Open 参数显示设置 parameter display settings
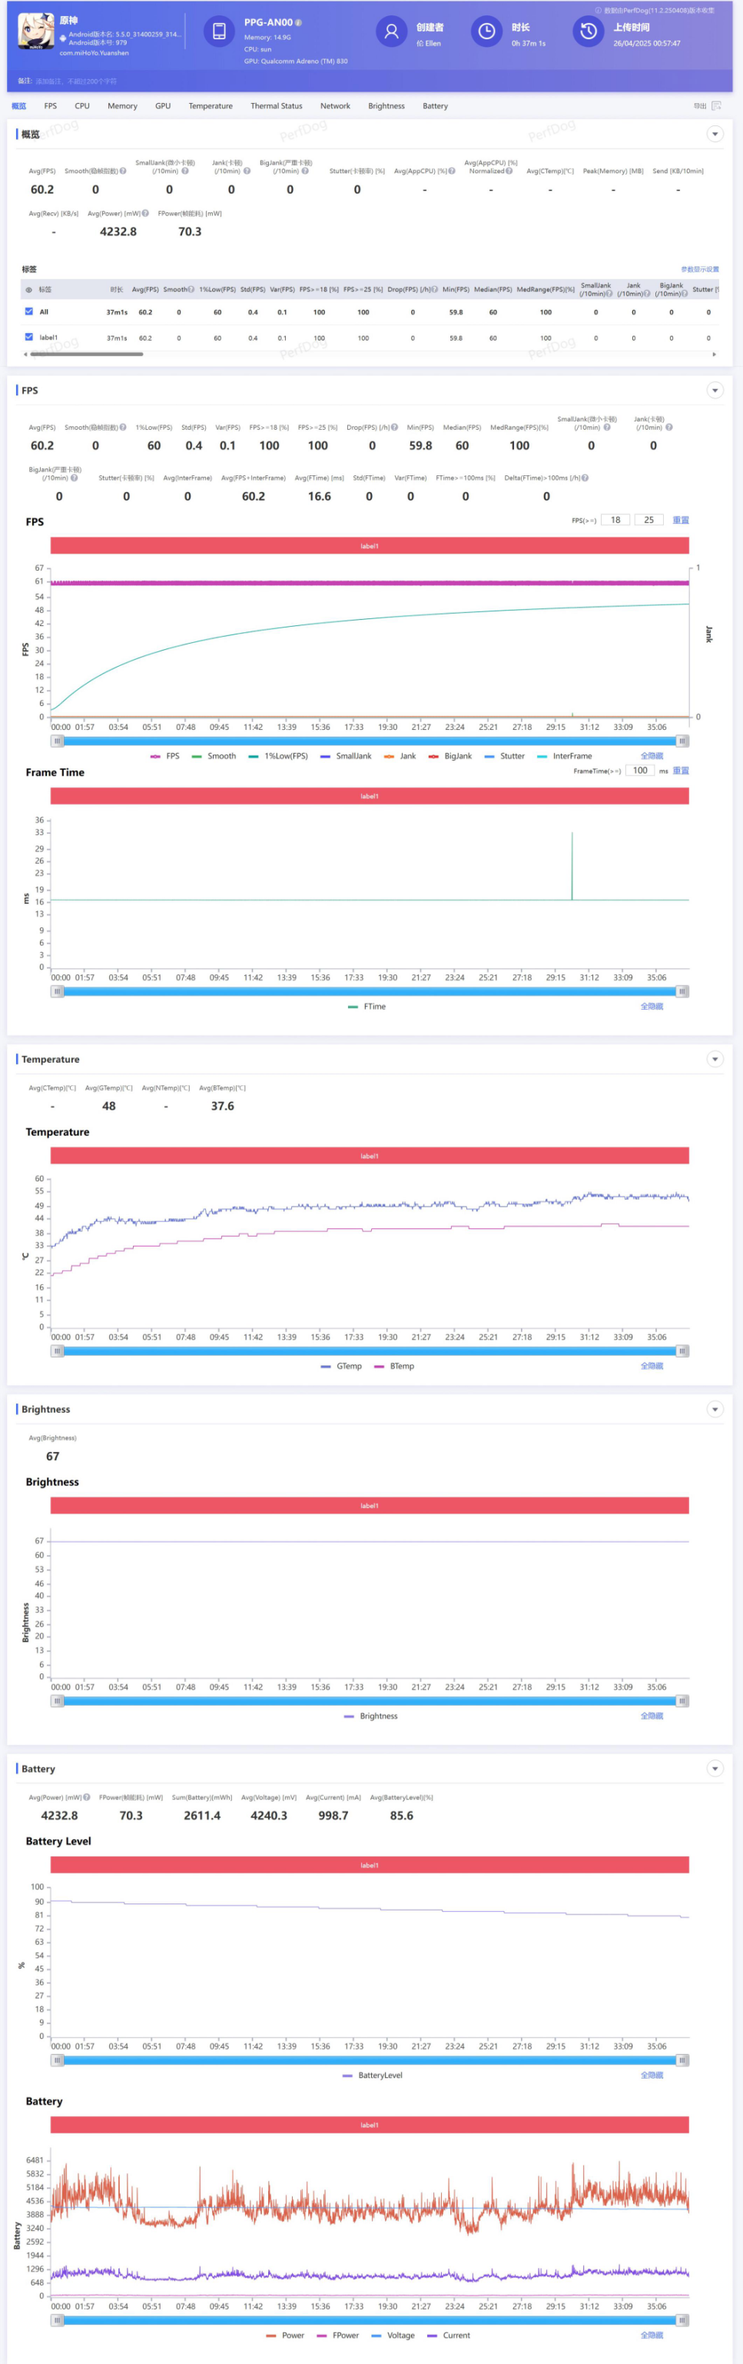This screenshot has height=2364, width=743. [700, 270]
